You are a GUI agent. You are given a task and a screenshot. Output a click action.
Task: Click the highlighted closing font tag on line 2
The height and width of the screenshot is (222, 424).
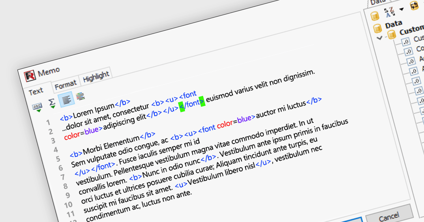point(192,104)
